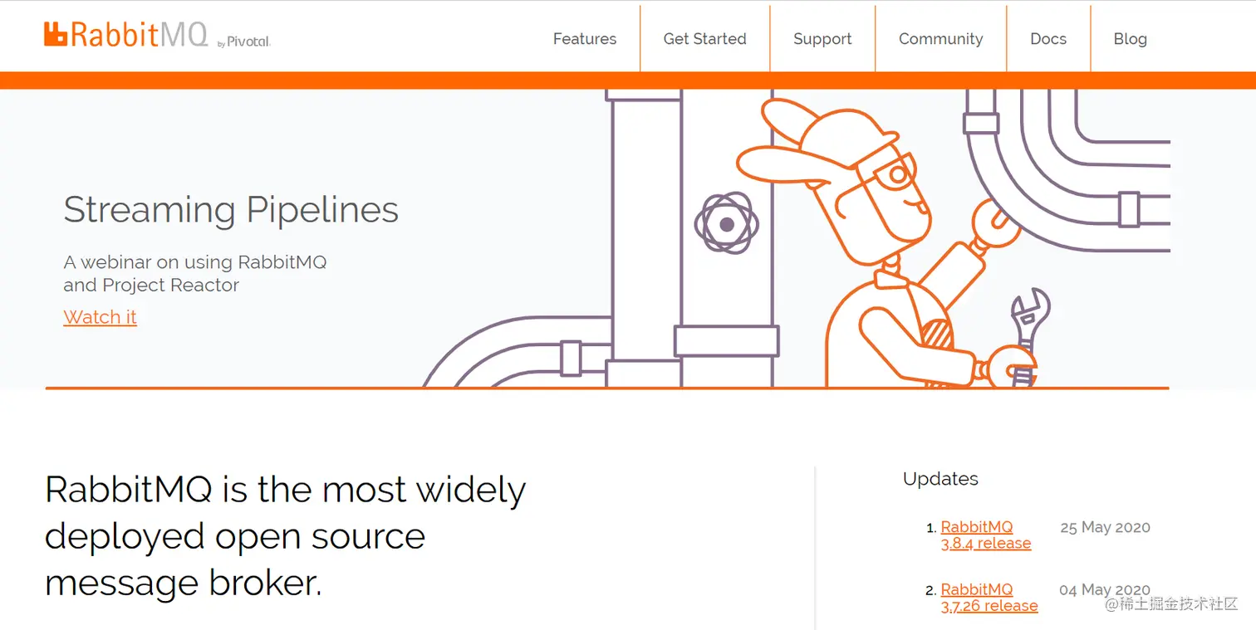Click the 25 May 2020 date
This screenshot has height=630, width=1256.
coord(1105,527)
